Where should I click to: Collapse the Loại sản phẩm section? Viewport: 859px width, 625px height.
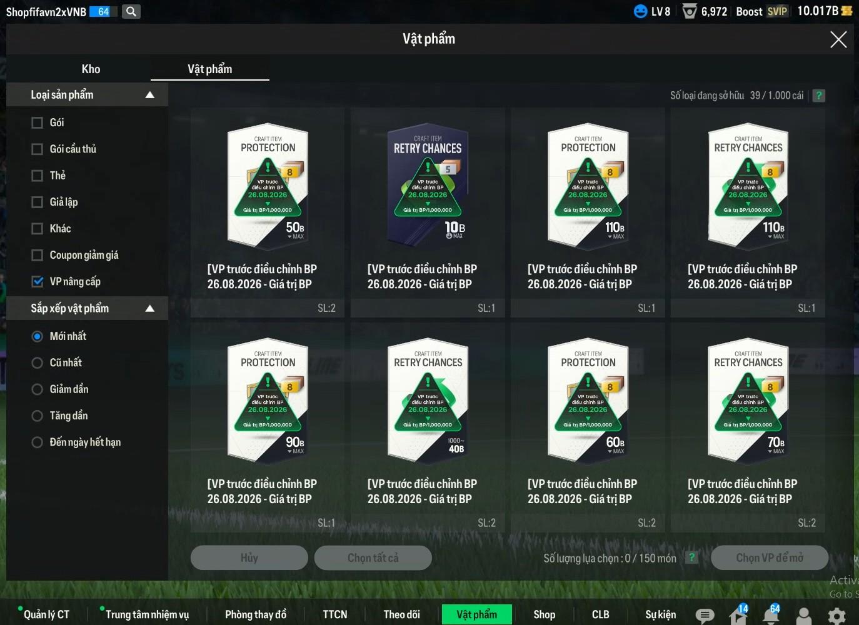tap(150, 95)
